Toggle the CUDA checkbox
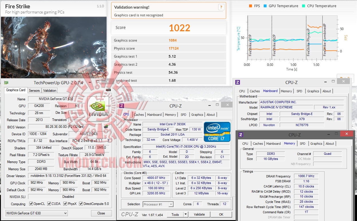 click(x=49, y=204)
